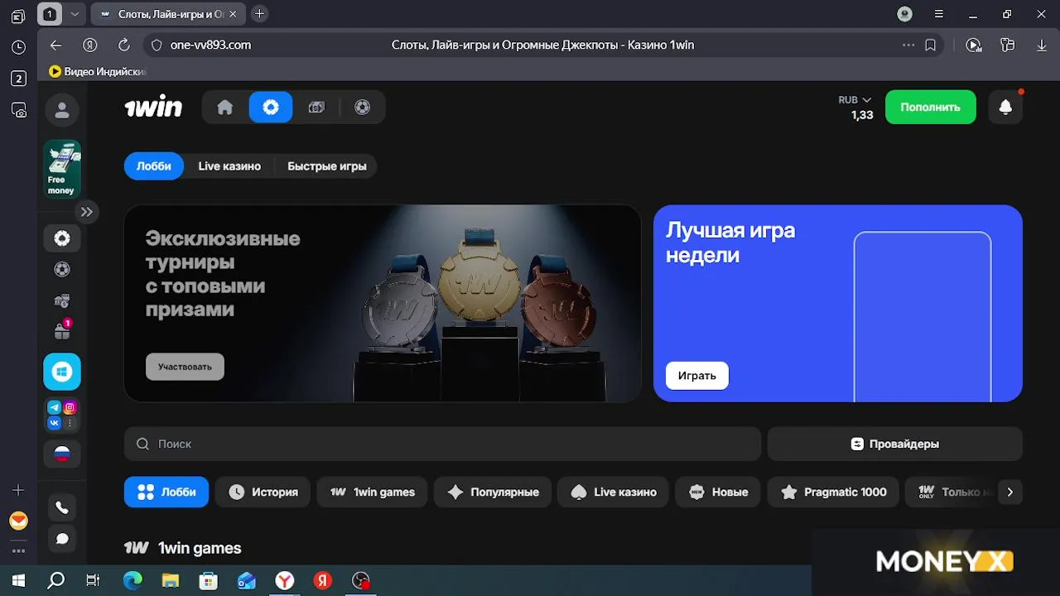The image size is (1060, 596).
Task: Click the sidebar casino chip icon
Action: click(x=62, y=238)
